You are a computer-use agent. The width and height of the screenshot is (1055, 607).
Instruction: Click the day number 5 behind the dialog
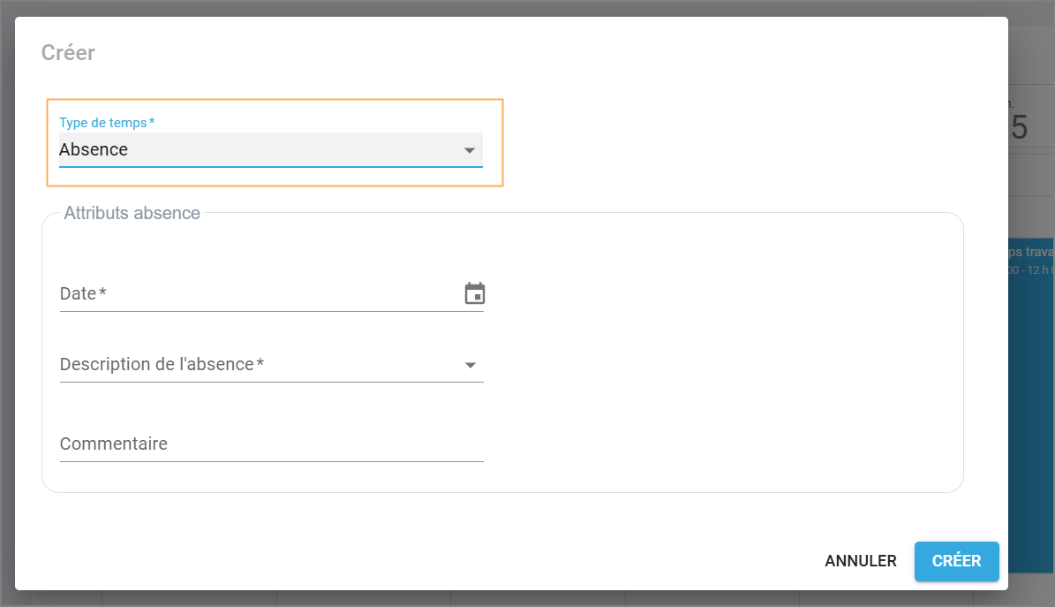click(1019, 128)
